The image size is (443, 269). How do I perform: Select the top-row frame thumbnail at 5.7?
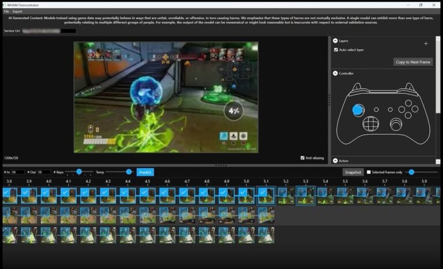[x=385, y=196]
